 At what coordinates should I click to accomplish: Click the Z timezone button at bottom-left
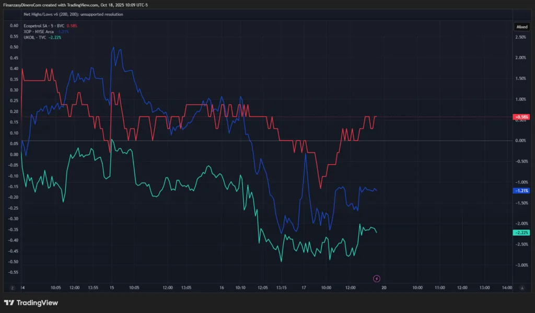coord(11,287)
